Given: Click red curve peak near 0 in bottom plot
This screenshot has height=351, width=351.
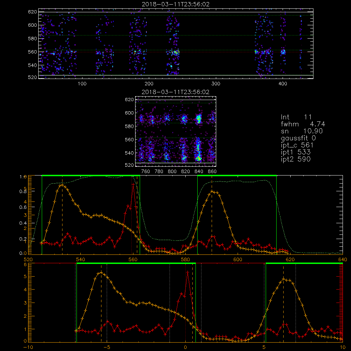Looking at the screenshot, I should click(187, 272).
